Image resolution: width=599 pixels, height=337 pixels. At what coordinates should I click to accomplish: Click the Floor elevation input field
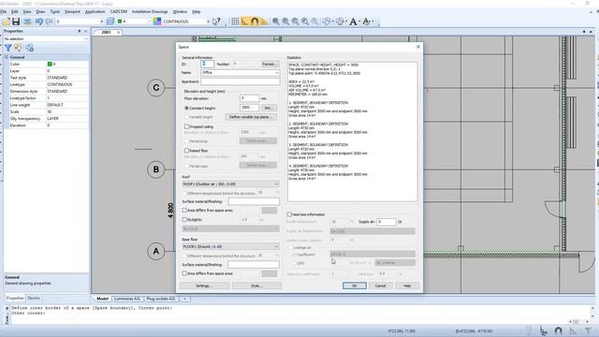click(x=250, y=98)
